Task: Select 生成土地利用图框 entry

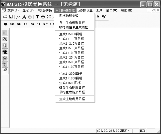Action: [x=74, y=99]
